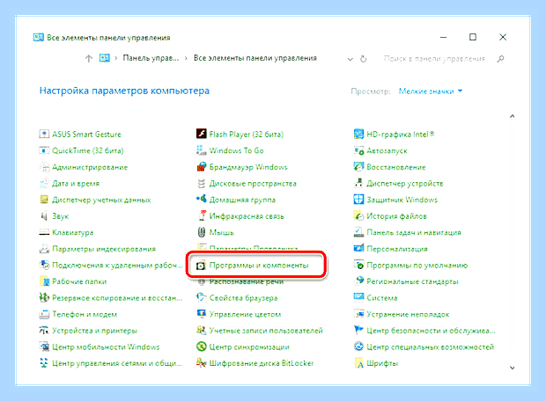Click the Восстановление icon
This screenshot has width=546, height=401.
tap(358, 167)
